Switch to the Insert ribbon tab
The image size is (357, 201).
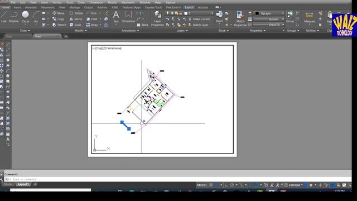point(17,7)
